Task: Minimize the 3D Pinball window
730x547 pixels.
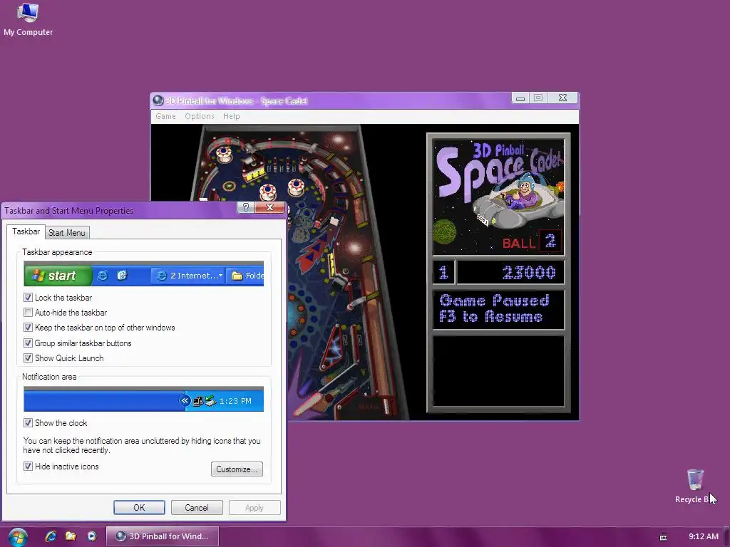Action: 520,98
